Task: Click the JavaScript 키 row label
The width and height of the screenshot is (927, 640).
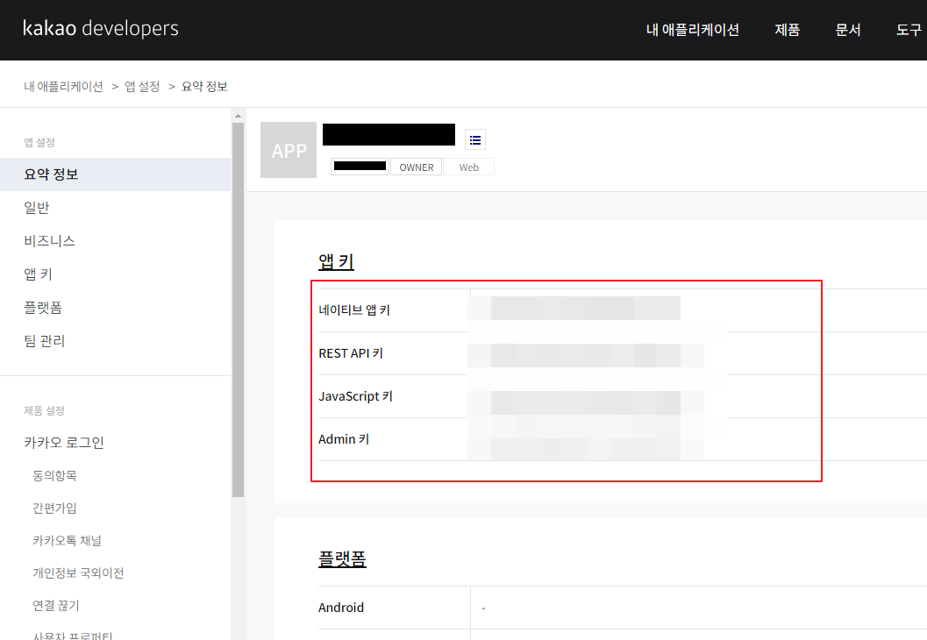Action: click(x=355, y=396)
